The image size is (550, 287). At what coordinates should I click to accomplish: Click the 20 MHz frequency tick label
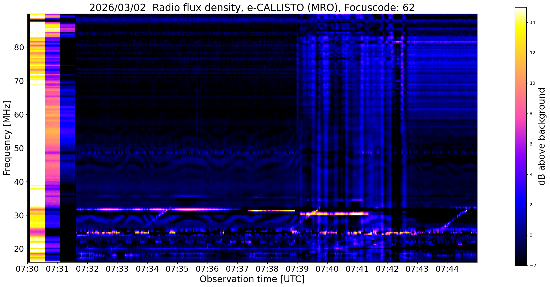19,249
